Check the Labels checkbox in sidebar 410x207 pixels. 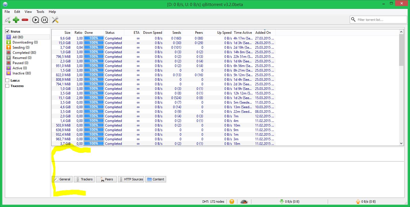[x=7, y=80]
